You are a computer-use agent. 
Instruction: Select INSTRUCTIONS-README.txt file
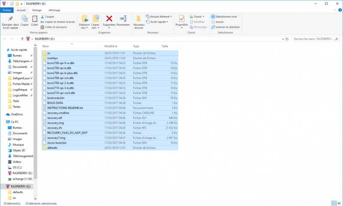coord(110,108)
